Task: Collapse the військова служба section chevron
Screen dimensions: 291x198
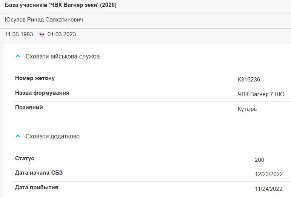Action: pyautogui.click(x=18, y=56)
